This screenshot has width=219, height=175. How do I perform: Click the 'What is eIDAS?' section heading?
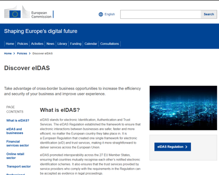click(60, 110)
